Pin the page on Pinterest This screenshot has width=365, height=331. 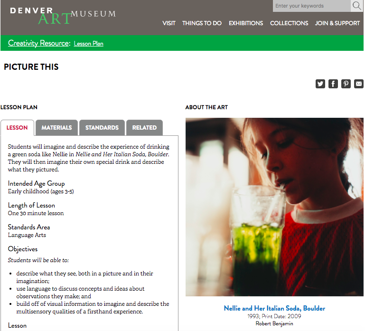pyautogui.click(x=346, y=84)
